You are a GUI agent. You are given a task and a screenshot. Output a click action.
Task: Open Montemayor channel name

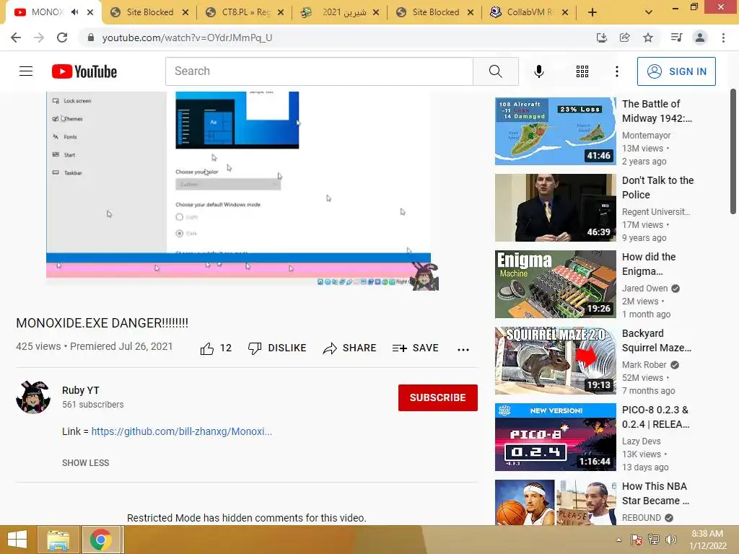pyautogui.click(x=646, y=135)
